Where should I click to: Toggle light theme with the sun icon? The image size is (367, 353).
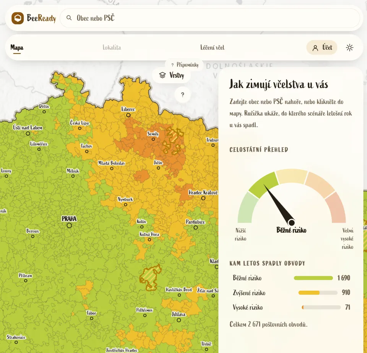[350, 47]
